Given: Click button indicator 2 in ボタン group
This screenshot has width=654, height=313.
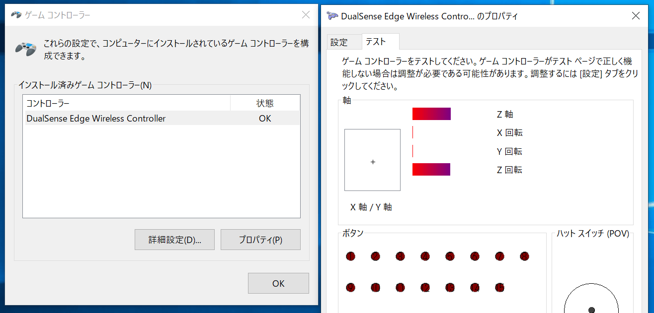Looking at the screenshot, I should (x=376, y=256).
